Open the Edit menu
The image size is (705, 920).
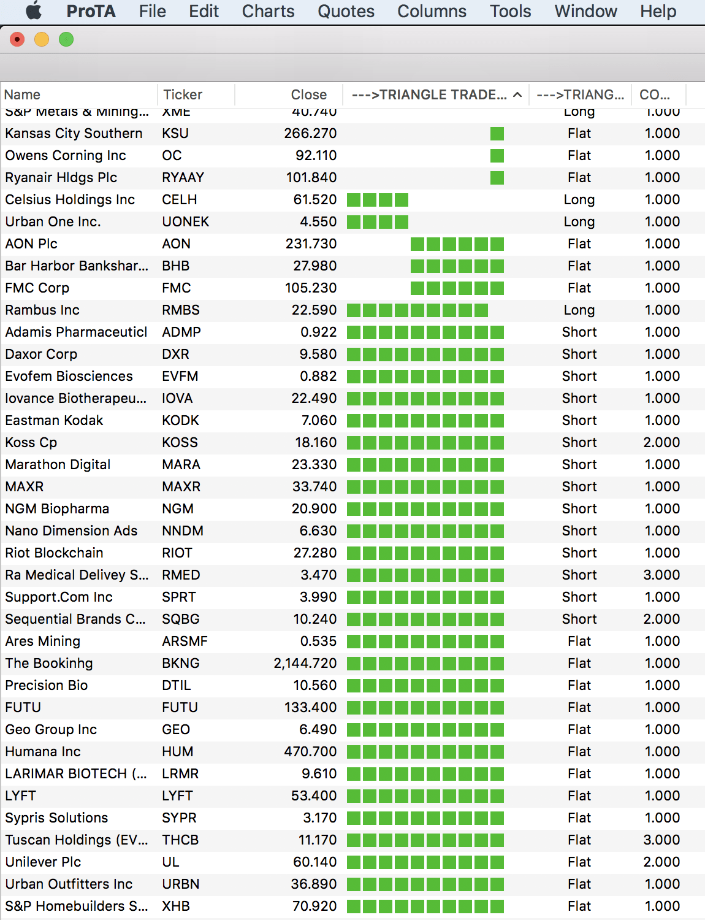tap(204, 11)
